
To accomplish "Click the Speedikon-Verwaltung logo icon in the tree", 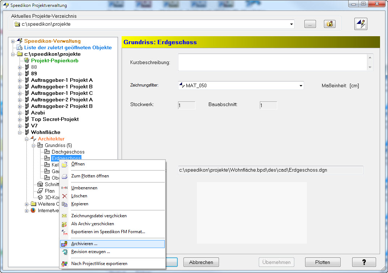I will coord(20,41).
